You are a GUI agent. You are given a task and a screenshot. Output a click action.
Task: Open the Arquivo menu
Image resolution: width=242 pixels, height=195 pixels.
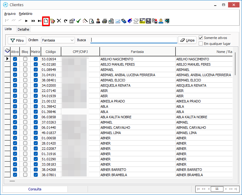click(x=10, y=14)
